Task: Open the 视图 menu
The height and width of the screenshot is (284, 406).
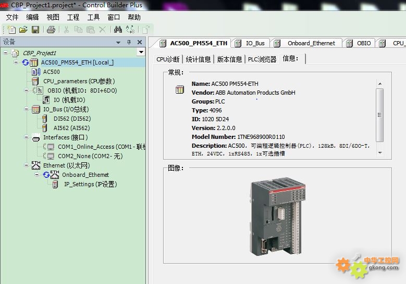Action: [x=53, y=17]
